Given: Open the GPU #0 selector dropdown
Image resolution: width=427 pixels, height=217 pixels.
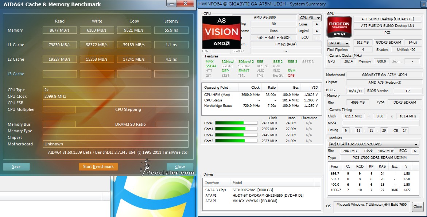Looking at the screenshot, I should [338, 43].
